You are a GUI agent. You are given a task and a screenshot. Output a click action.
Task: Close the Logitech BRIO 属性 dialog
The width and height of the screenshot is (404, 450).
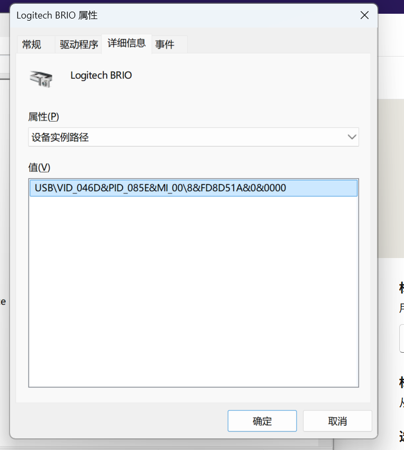point(364,15)
